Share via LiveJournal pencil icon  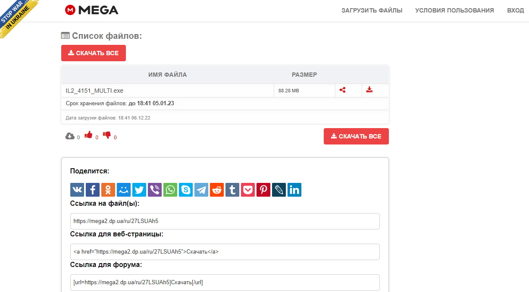click(x=279, y=190)
